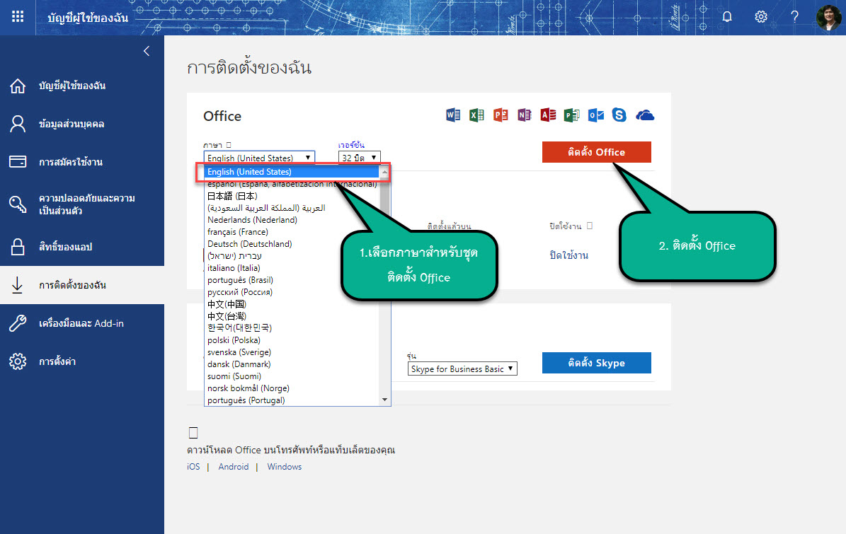Open the app launcher waffle icon
Screen dimensions: 846x534
click(x=18, y=17)
